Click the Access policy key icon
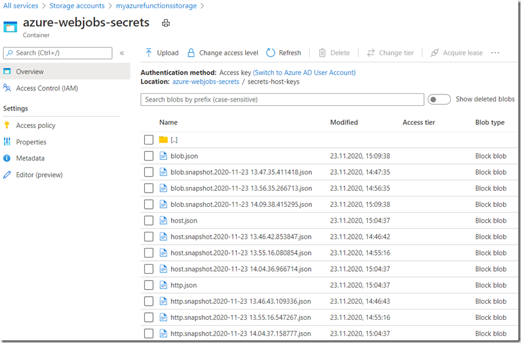The height and width of the screenshot is (343, 521). tap(6, 125)
